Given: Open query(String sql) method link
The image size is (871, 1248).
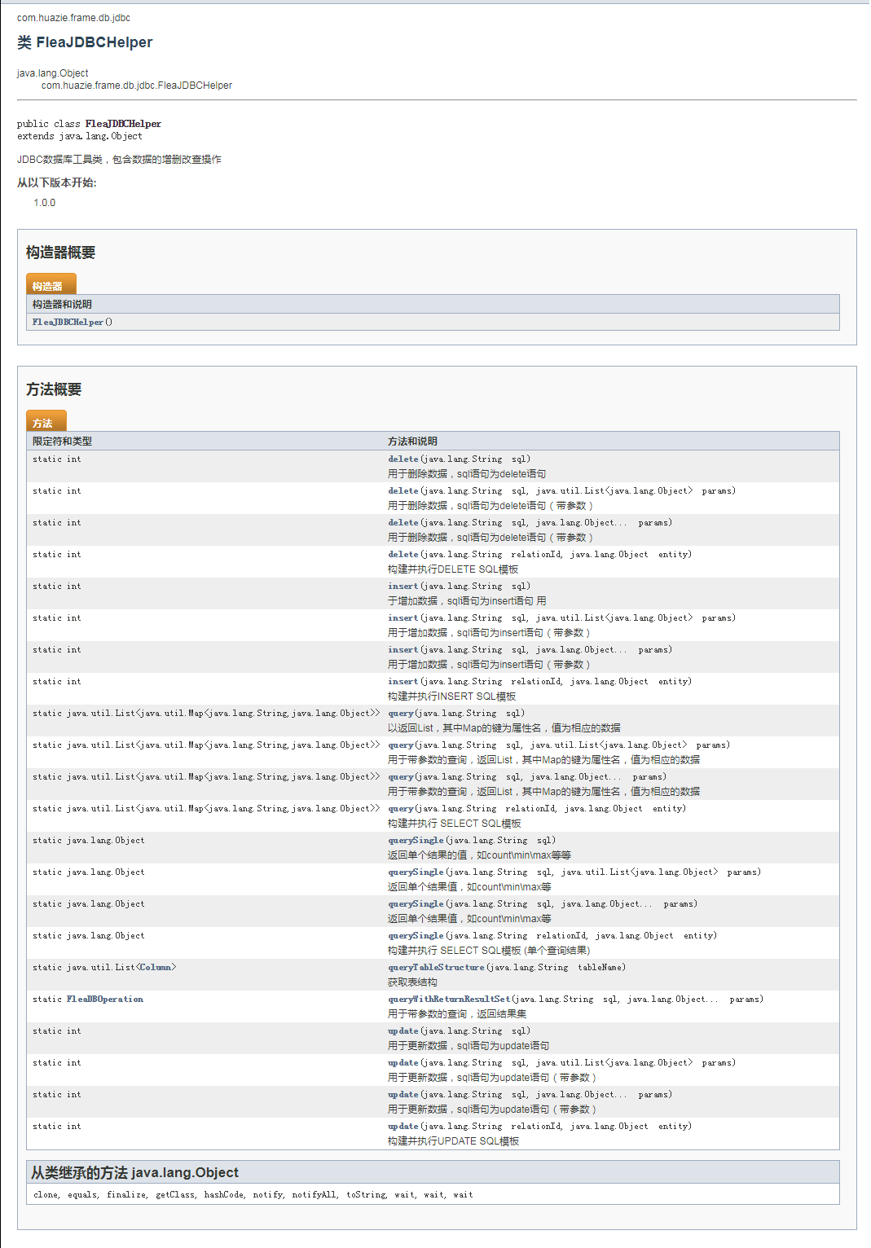Looking at the screenshot, I should pos(401,713).
